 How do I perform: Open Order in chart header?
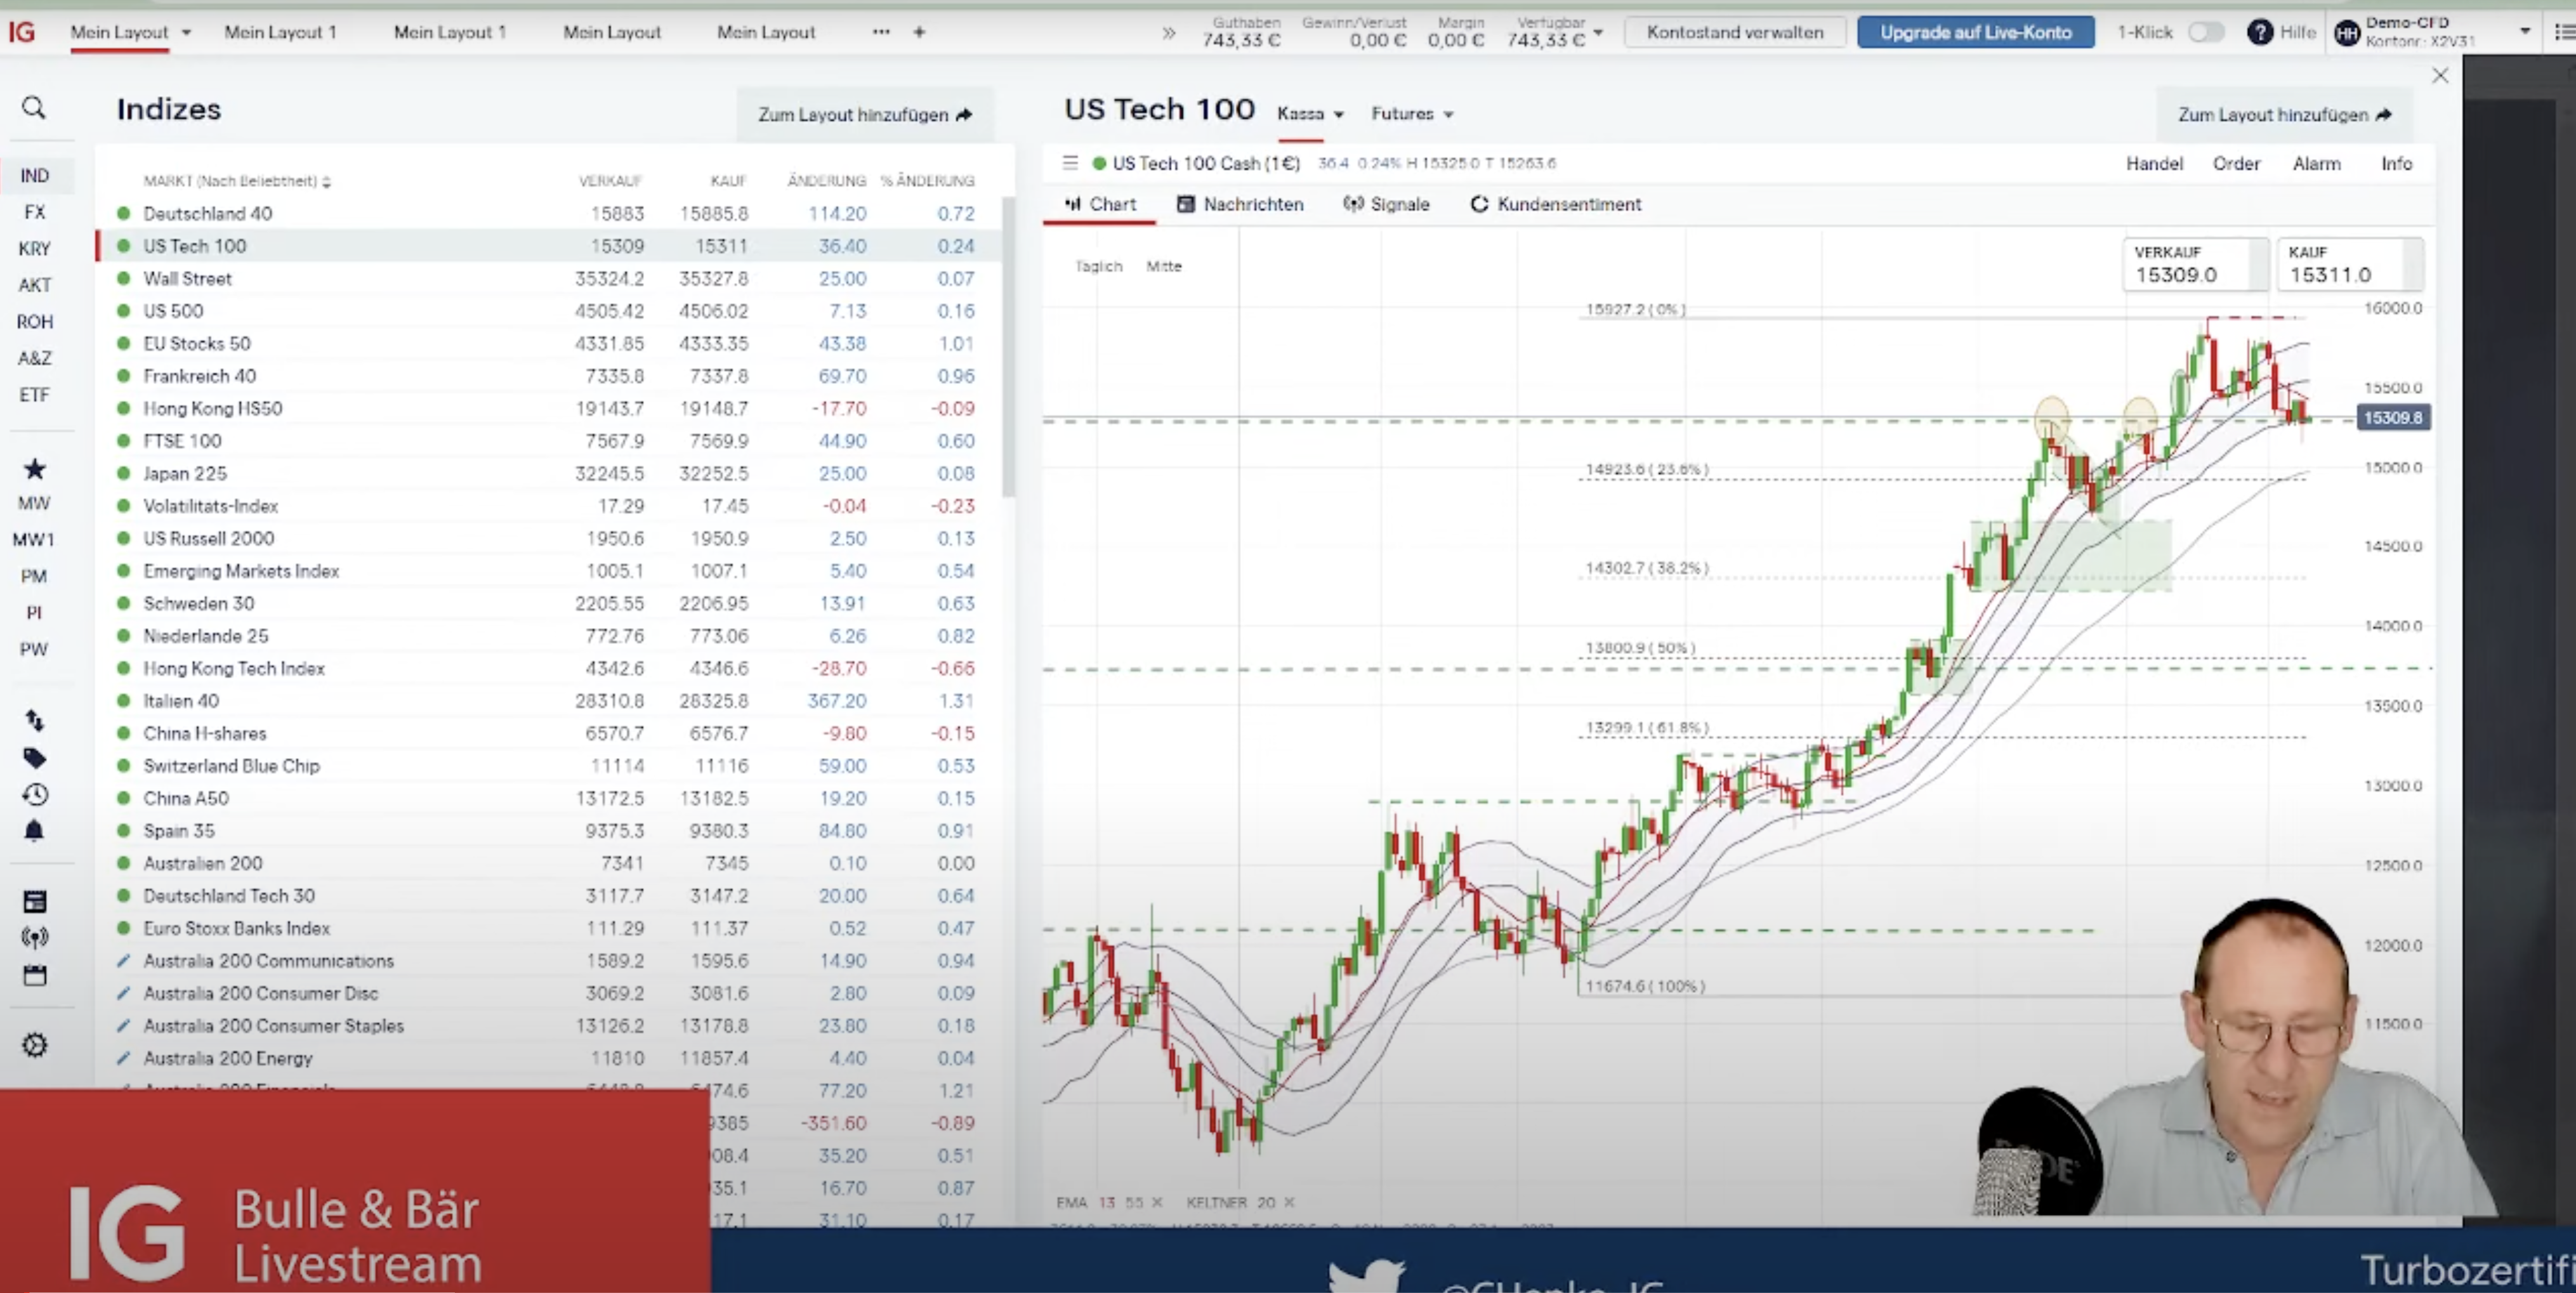coord(2236,164)
